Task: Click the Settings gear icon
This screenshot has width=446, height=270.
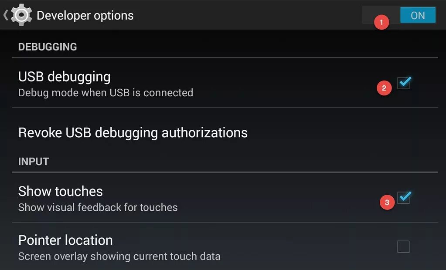Action: (21, 15)
